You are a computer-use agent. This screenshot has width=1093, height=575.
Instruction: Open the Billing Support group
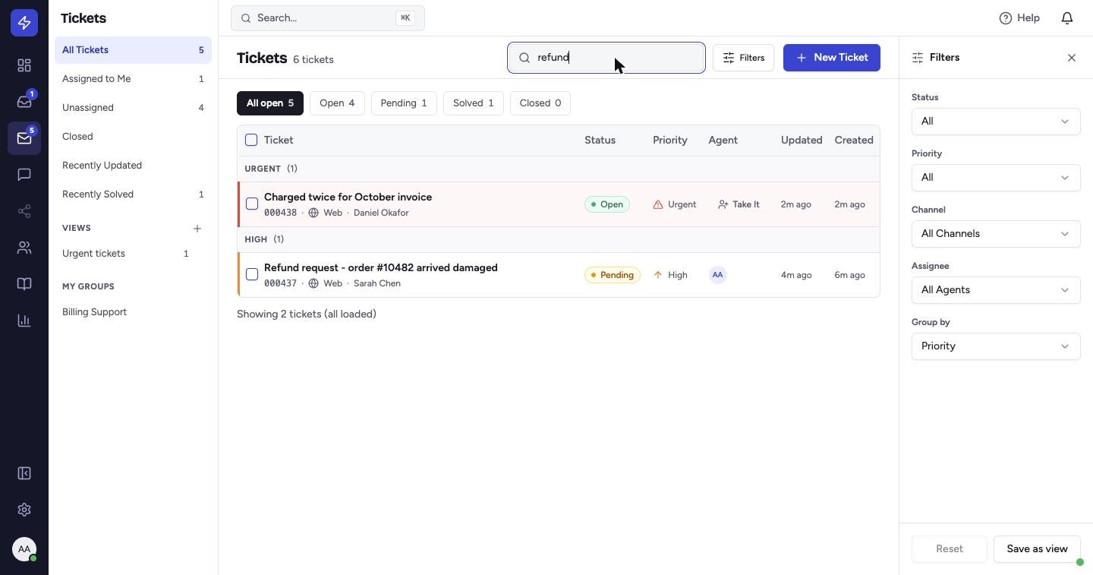click(133, 312)
